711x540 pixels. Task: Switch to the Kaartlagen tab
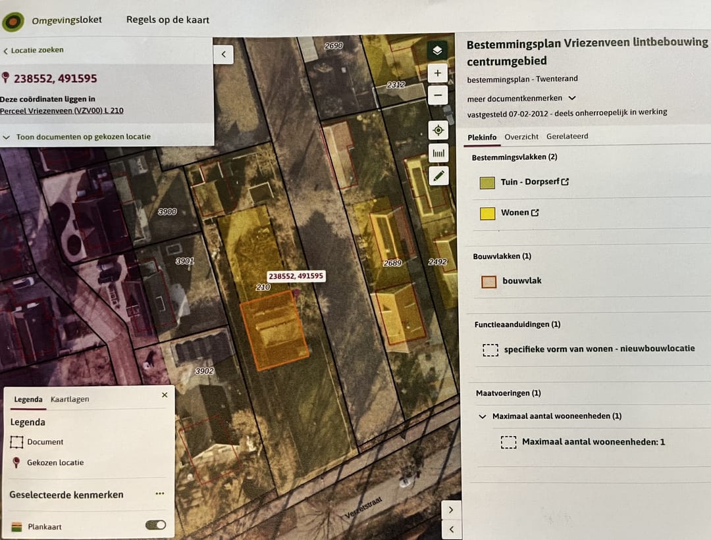point(70,399)
